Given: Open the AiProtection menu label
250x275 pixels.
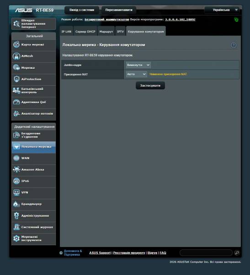Looking at the screenshot, I should 32,79.
